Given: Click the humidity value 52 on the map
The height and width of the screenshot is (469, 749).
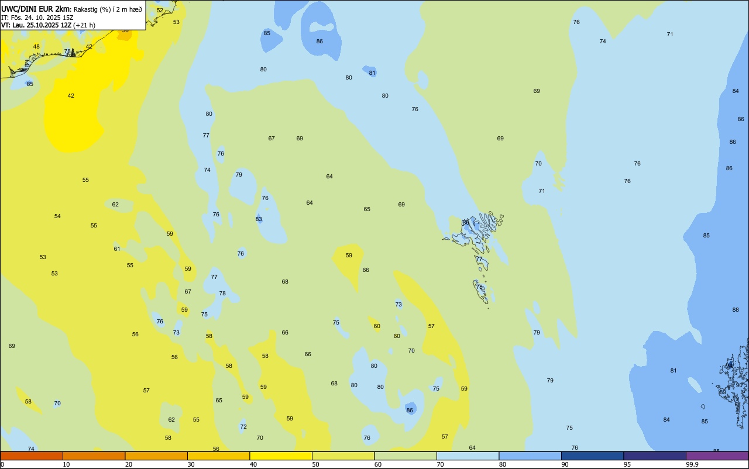Looking at the screenshot, I should click(160, 11).
